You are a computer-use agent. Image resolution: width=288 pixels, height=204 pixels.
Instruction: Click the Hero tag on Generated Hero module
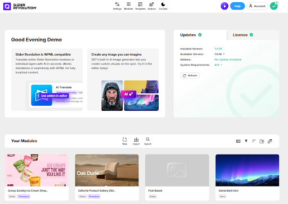pos(223,197)
